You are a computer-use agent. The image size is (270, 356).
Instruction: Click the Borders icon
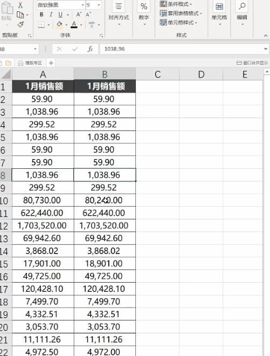41,24
